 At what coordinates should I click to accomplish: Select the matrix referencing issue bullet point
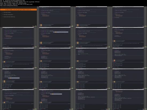tap(9, 17)
